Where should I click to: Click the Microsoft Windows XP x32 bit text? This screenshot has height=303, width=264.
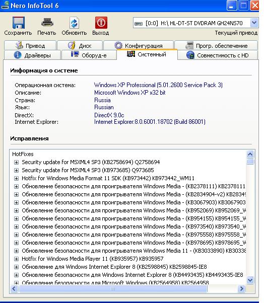(130, 93)
